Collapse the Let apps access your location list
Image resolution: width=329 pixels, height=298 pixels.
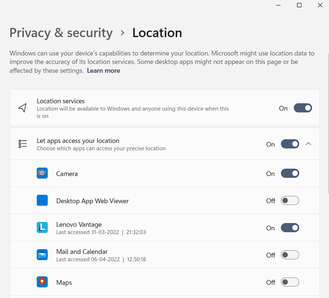point(308,144)
